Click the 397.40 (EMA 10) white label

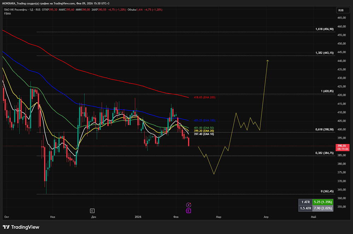(x=204, y=134)
